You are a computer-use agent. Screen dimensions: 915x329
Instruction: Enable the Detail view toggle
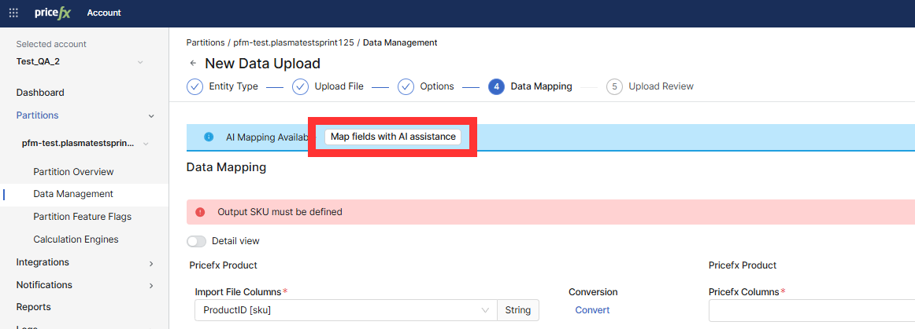(x=197, y=241)
